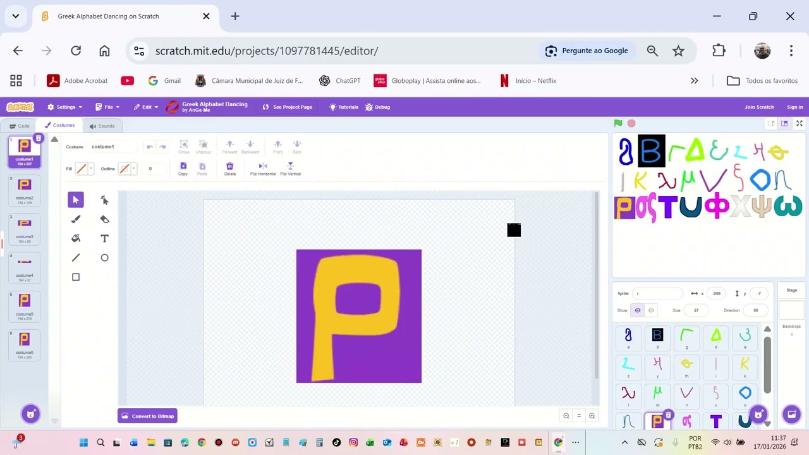Open the Settings menu
809x455 pixels.
tap(65, 107)
